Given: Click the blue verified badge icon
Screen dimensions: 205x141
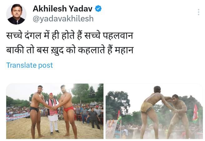Looking at the screenshot, I should click(x=98, y=9).
